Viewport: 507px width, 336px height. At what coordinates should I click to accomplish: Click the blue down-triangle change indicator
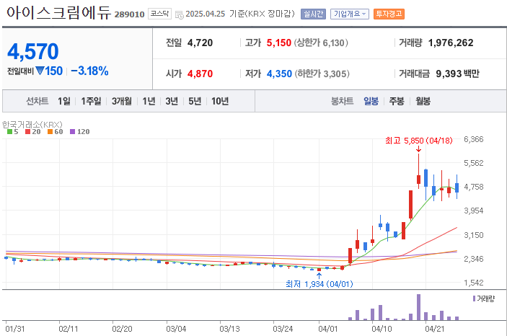(x=40, y=71)
